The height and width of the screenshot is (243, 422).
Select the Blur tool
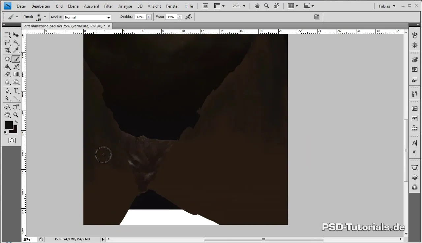coord(7,82)
